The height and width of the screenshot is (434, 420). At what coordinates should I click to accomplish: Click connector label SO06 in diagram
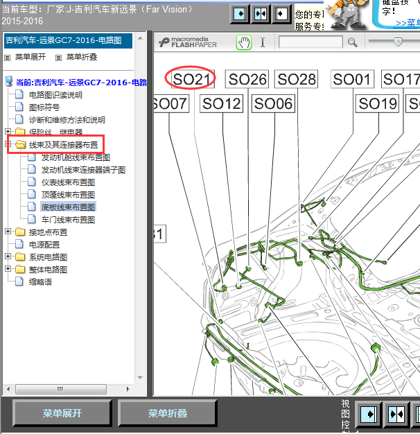click(x=273, y=104)
